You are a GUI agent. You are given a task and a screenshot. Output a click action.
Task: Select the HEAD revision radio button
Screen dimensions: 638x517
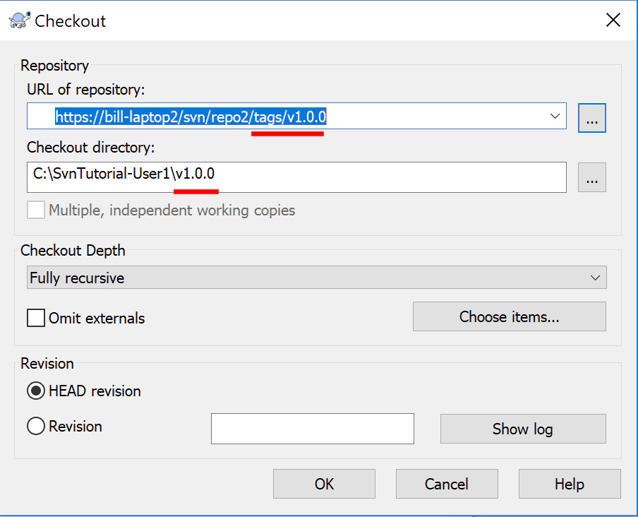[35, 391]
